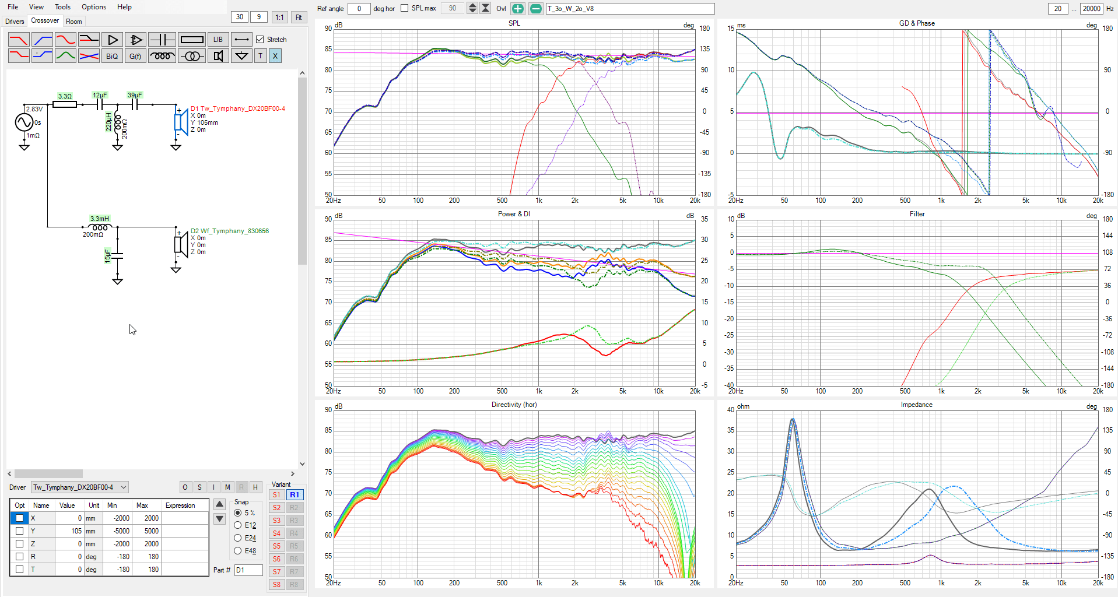Click the M button above the parameter table
This screenshot has height=597, width=1118.
click(x=227, y=487)
